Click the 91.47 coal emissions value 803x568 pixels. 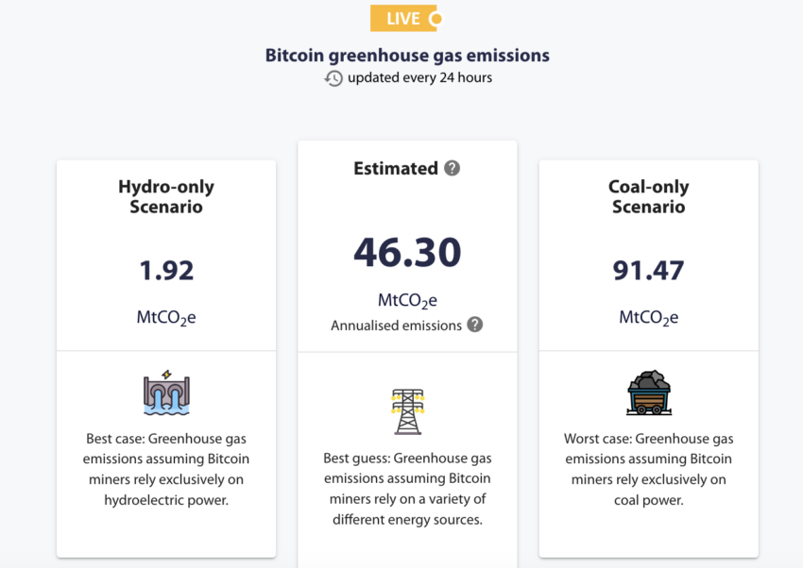pos(648,271)
